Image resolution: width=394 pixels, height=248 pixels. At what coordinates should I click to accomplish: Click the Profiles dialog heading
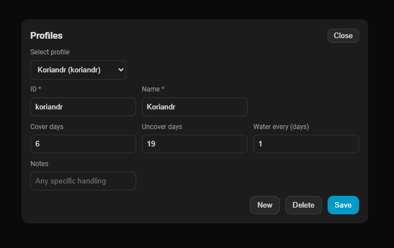pyautogui.click(x=46, y=36)
